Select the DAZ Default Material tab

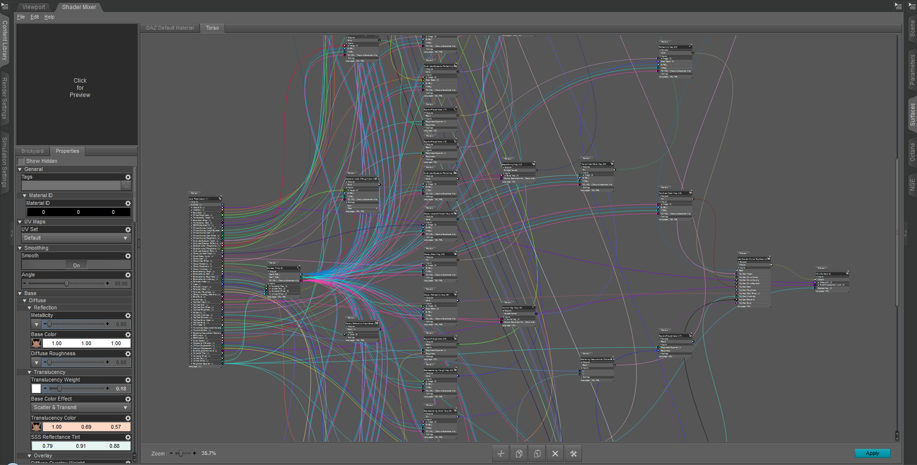point(170,28)
